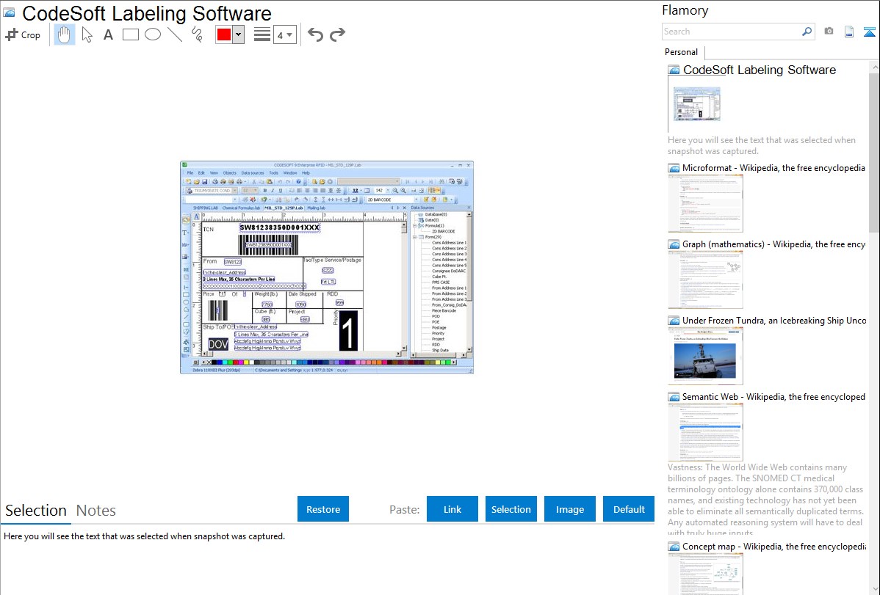Open Under Frozen Tundra snapshot title
Viewport: 880px width, 595px height.
click(774, 320)
